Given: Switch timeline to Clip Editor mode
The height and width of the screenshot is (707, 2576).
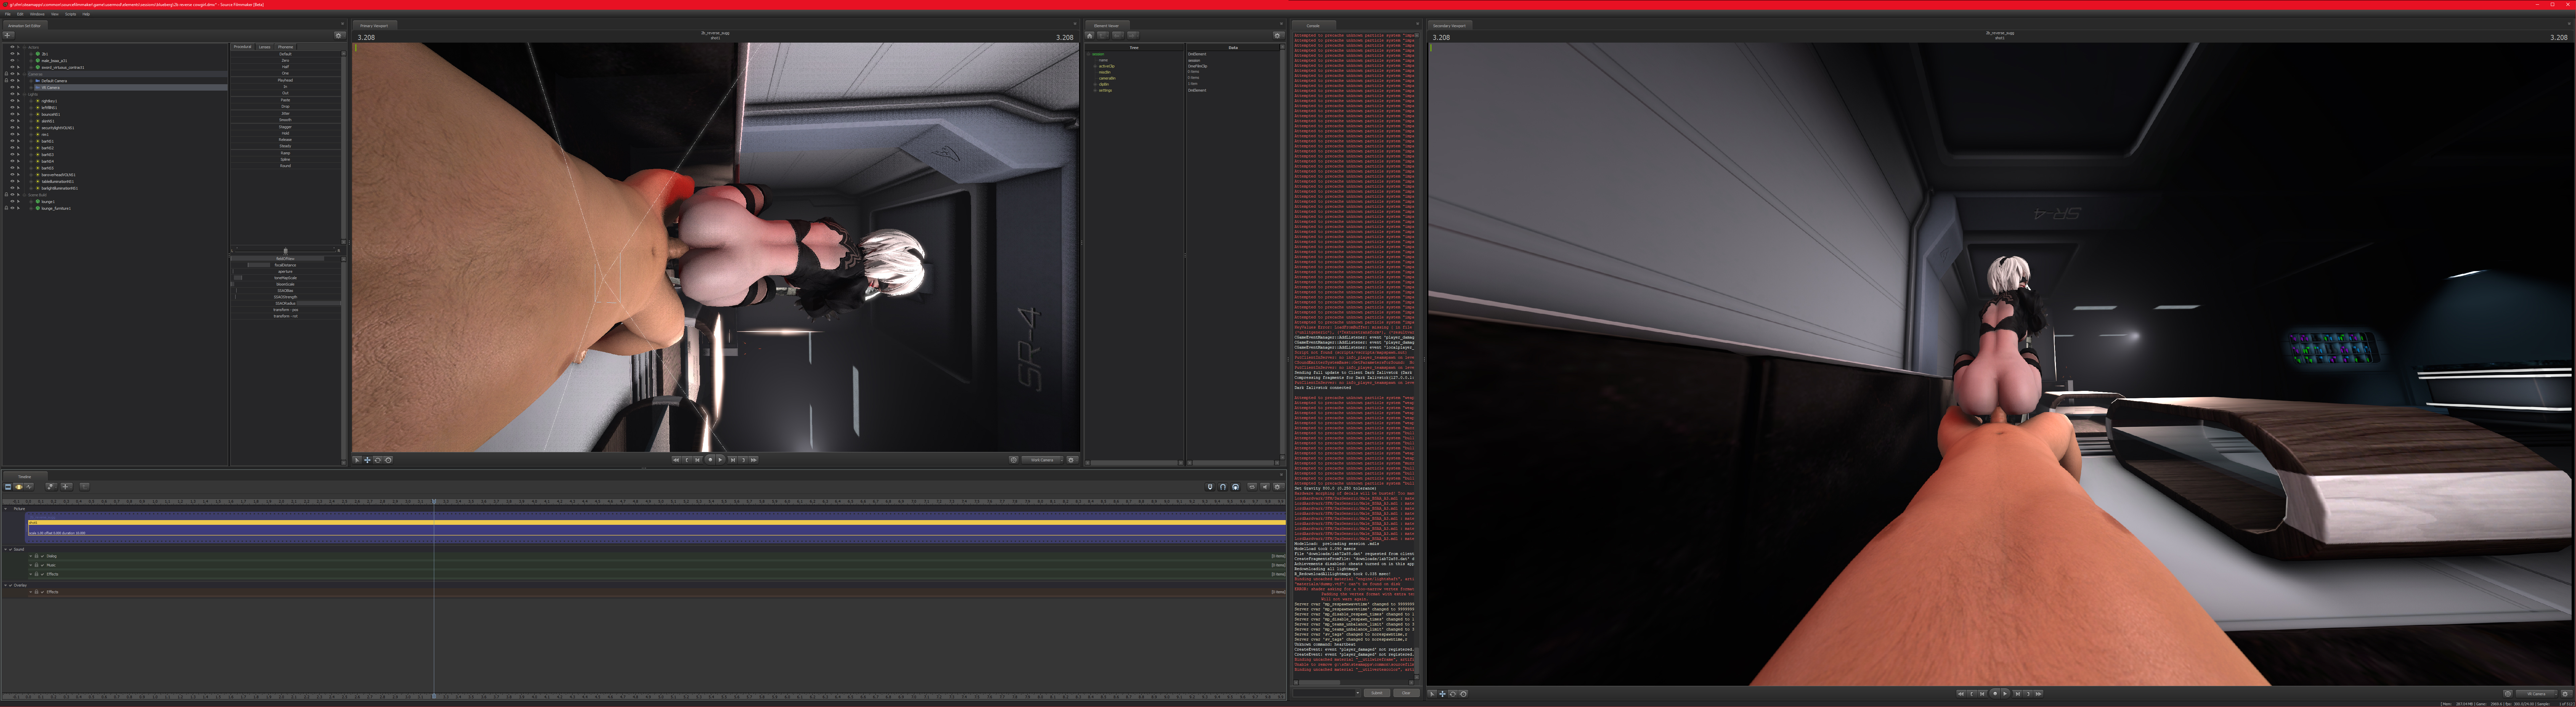Looking at the screenshot, I should pos(8,487).
